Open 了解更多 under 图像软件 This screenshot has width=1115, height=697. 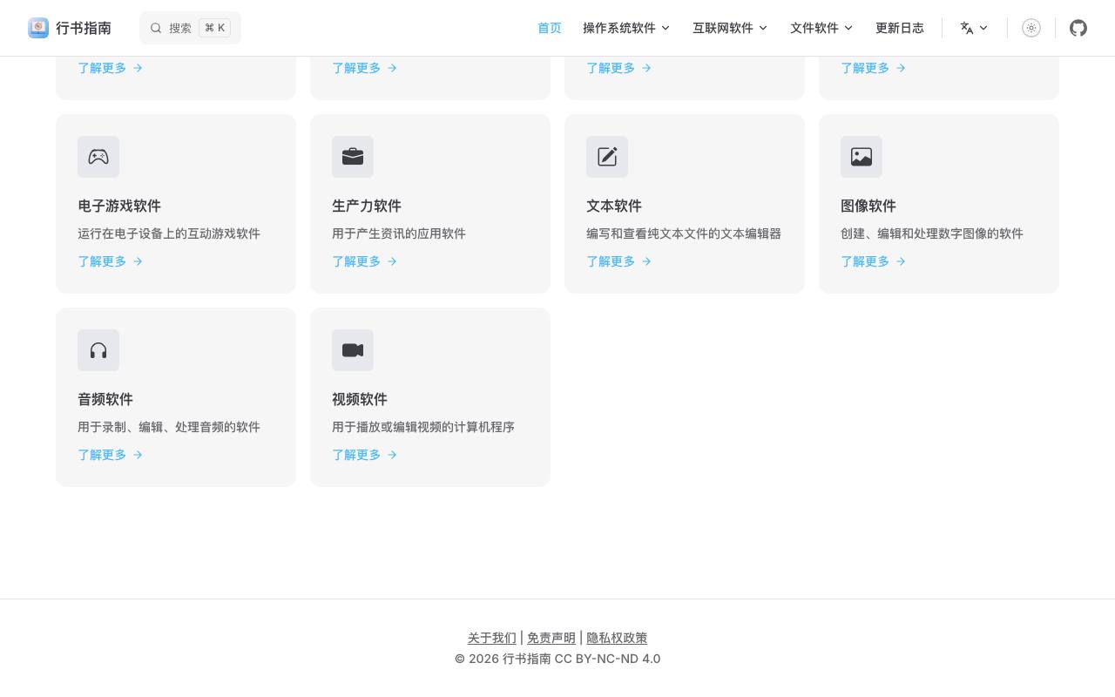pyautogui.click(x=874, y=261)
